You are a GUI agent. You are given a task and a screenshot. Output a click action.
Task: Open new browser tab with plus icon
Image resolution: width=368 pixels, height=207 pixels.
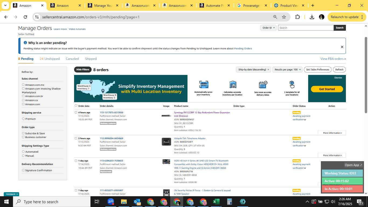[x=313, y=5]
